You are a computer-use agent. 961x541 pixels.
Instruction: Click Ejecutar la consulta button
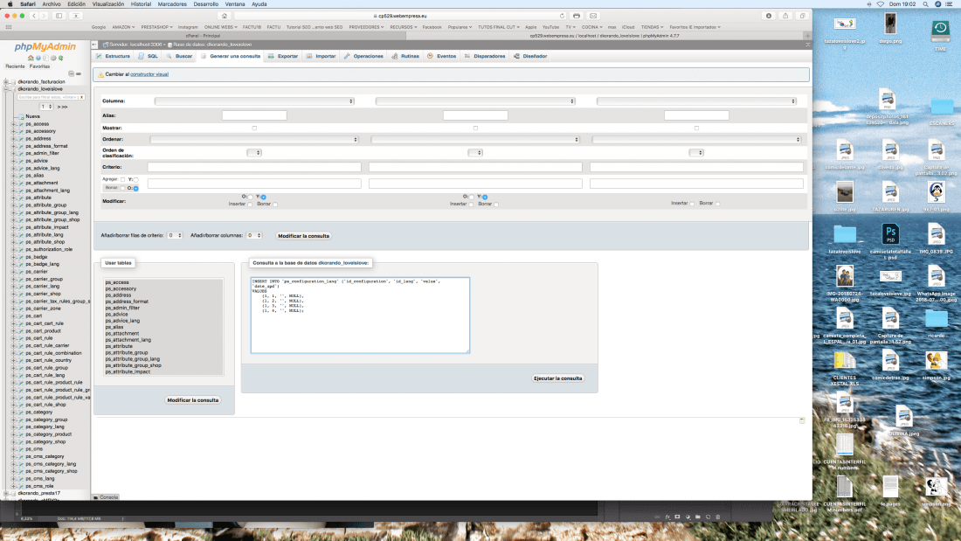pos(557,378)
